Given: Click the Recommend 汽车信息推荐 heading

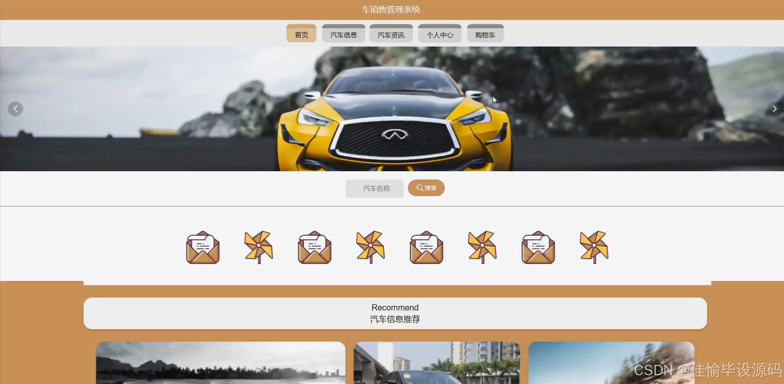Looking at the screenshot, I should 395,313.
